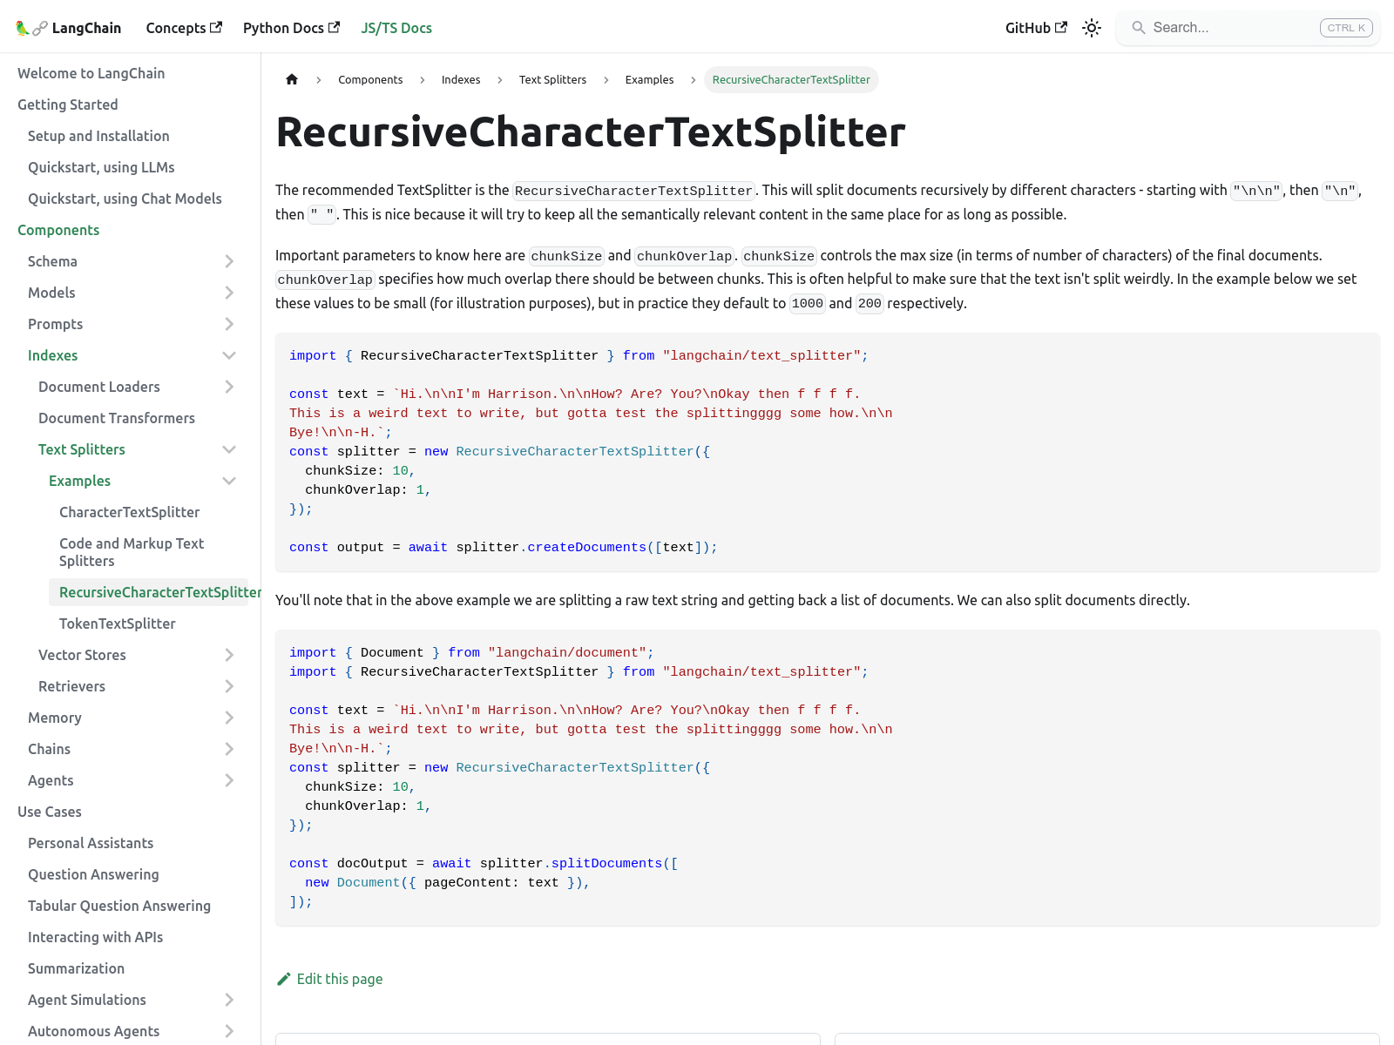Open Welcome to LangChain page
Viewport: 1394px width, 1045px height.
pyautogui.click(x=91, y=73)
